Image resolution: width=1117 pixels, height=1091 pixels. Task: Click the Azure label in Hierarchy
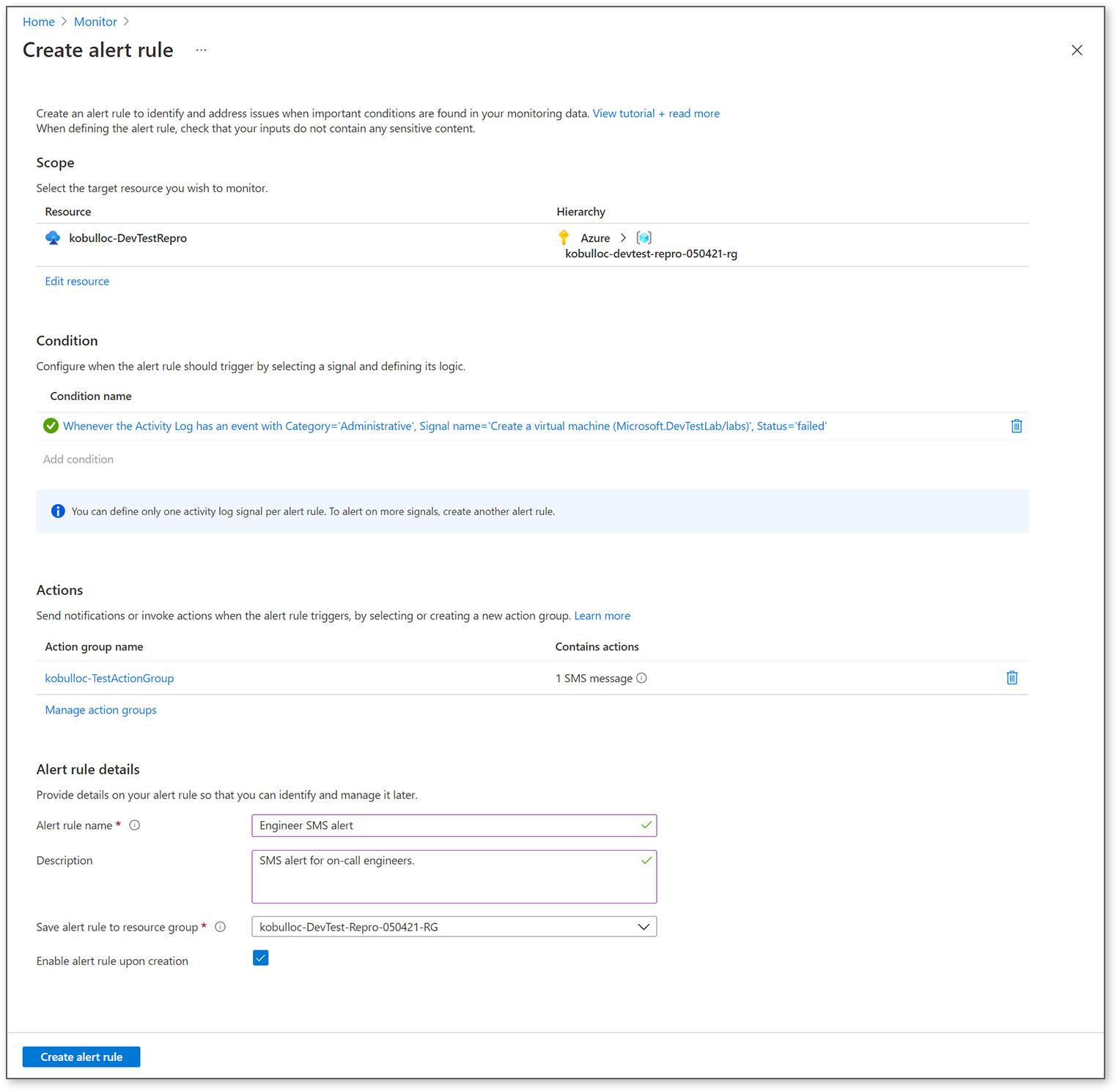pos(595,238)
